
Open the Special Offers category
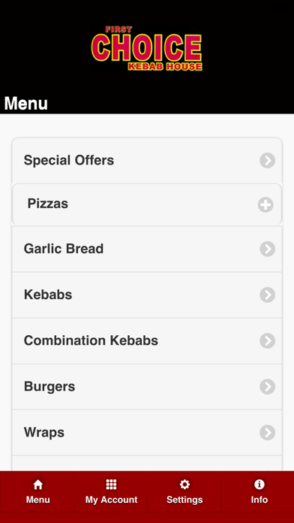pyautogui.click(x=147, y=161)
